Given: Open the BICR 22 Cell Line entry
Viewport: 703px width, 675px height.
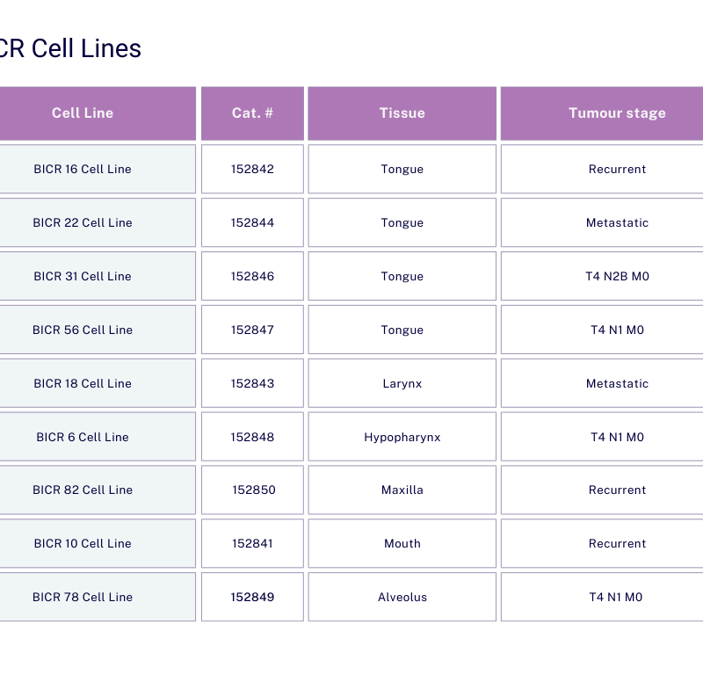Looking at the screenshot, I should [x=83, y=223].
